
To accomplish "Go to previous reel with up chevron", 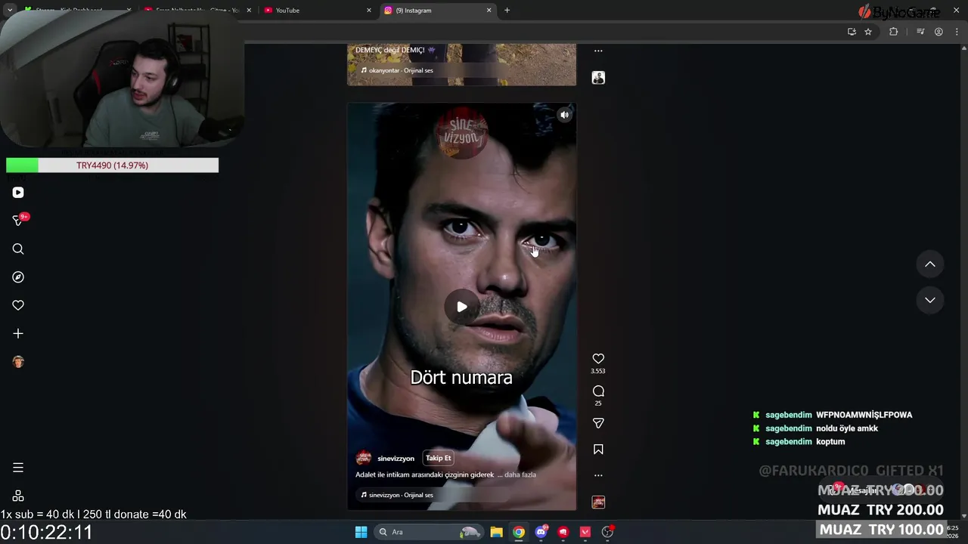I will coord(930,264).
